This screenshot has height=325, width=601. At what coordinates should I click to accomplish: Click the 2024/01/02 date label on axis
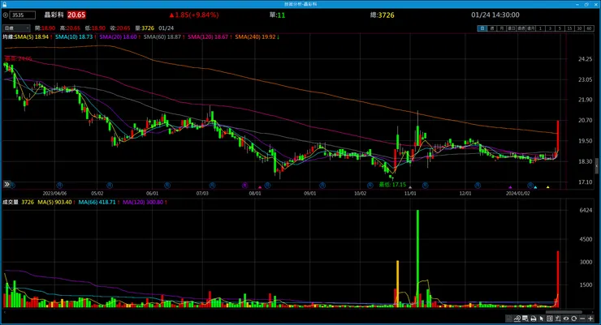click(518, 194)
